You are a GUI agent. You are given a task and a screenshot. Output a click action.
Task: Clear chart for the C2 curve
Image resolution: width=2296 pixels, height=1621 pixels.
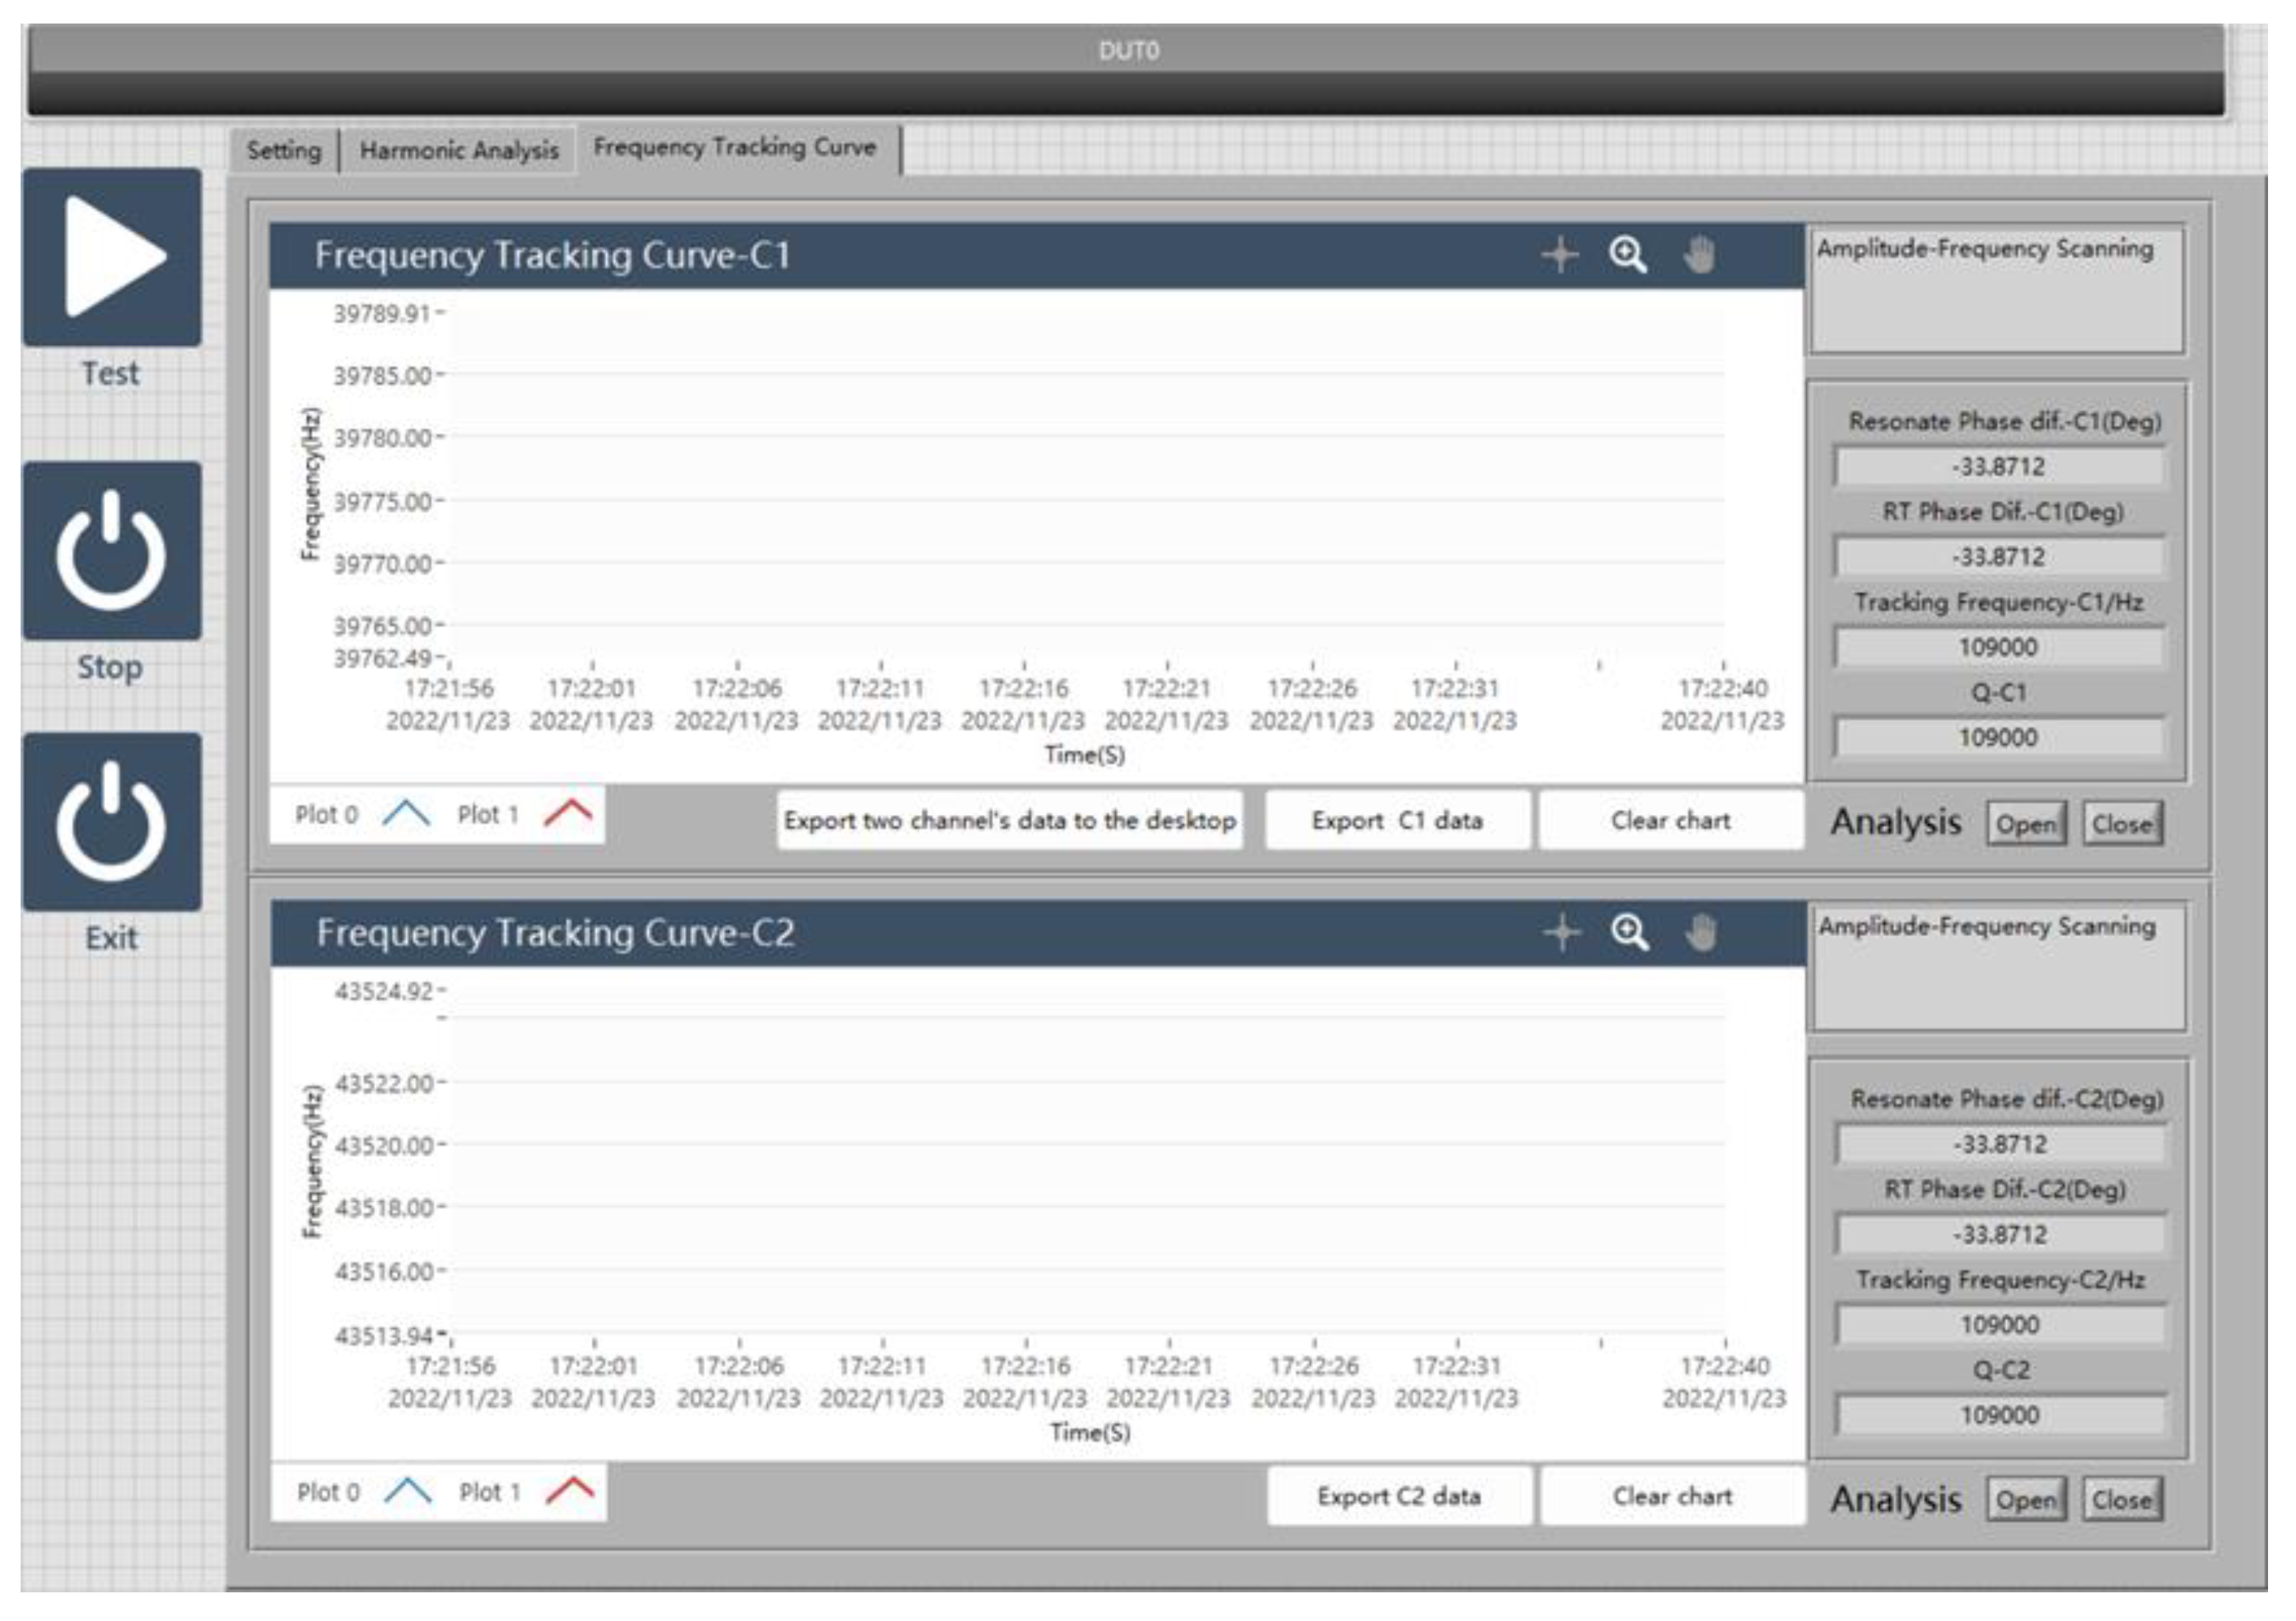1672,1496
